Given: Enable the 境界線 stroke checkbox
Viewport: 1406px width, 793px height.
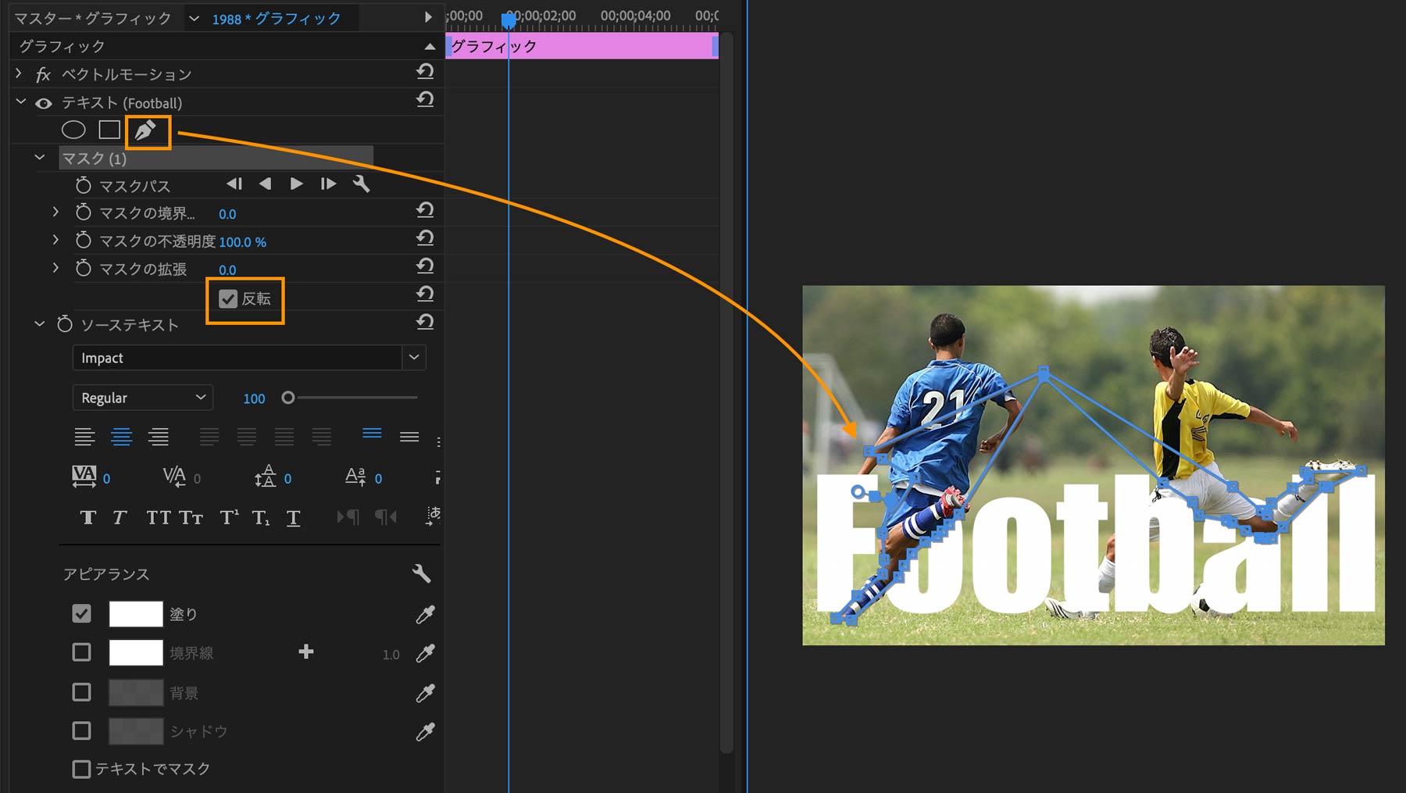Looking at the screenshot, I should 81,652.
